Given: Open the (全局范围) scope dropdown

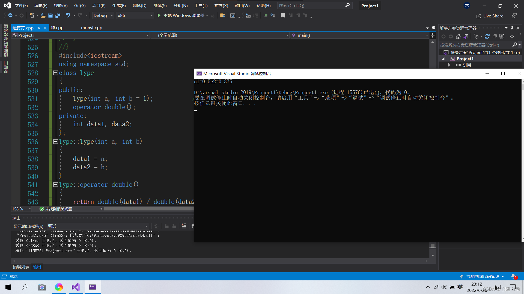Looking at the screenshot, I should [220, 35].
